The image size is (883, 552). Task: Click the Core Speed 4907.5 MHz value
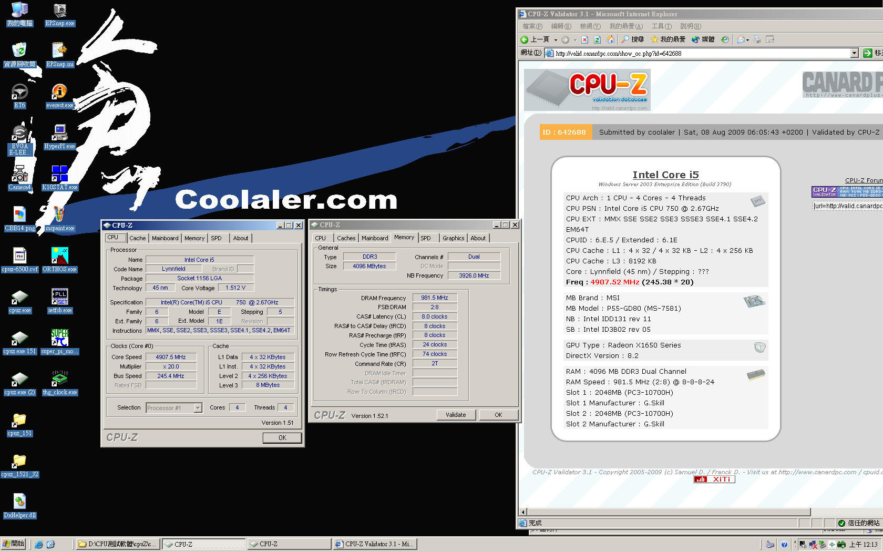click(171, 357)
